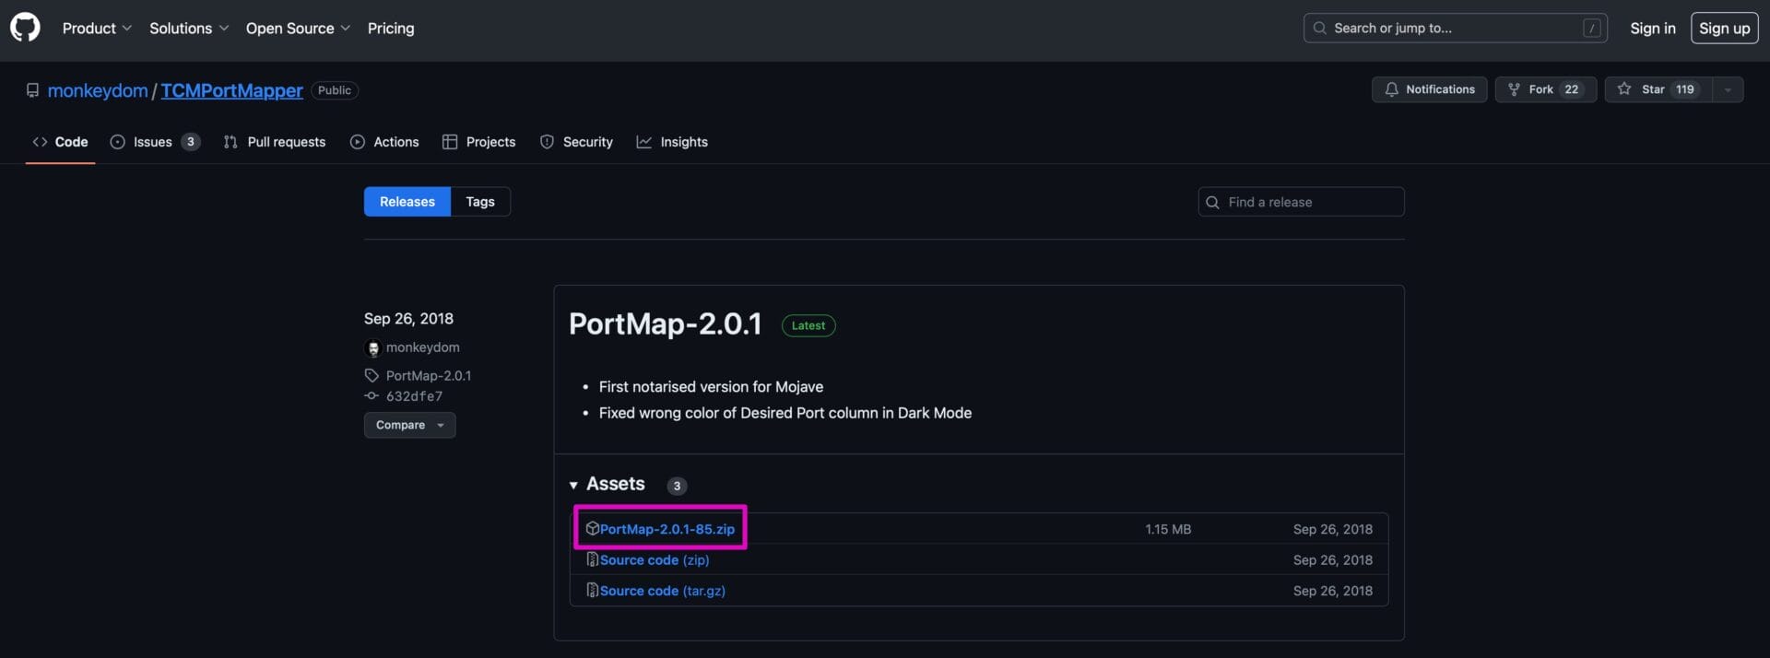Fork the repository using the Fork button
Viewport: 1770px width, 658px height.
tap(1544, 89)
